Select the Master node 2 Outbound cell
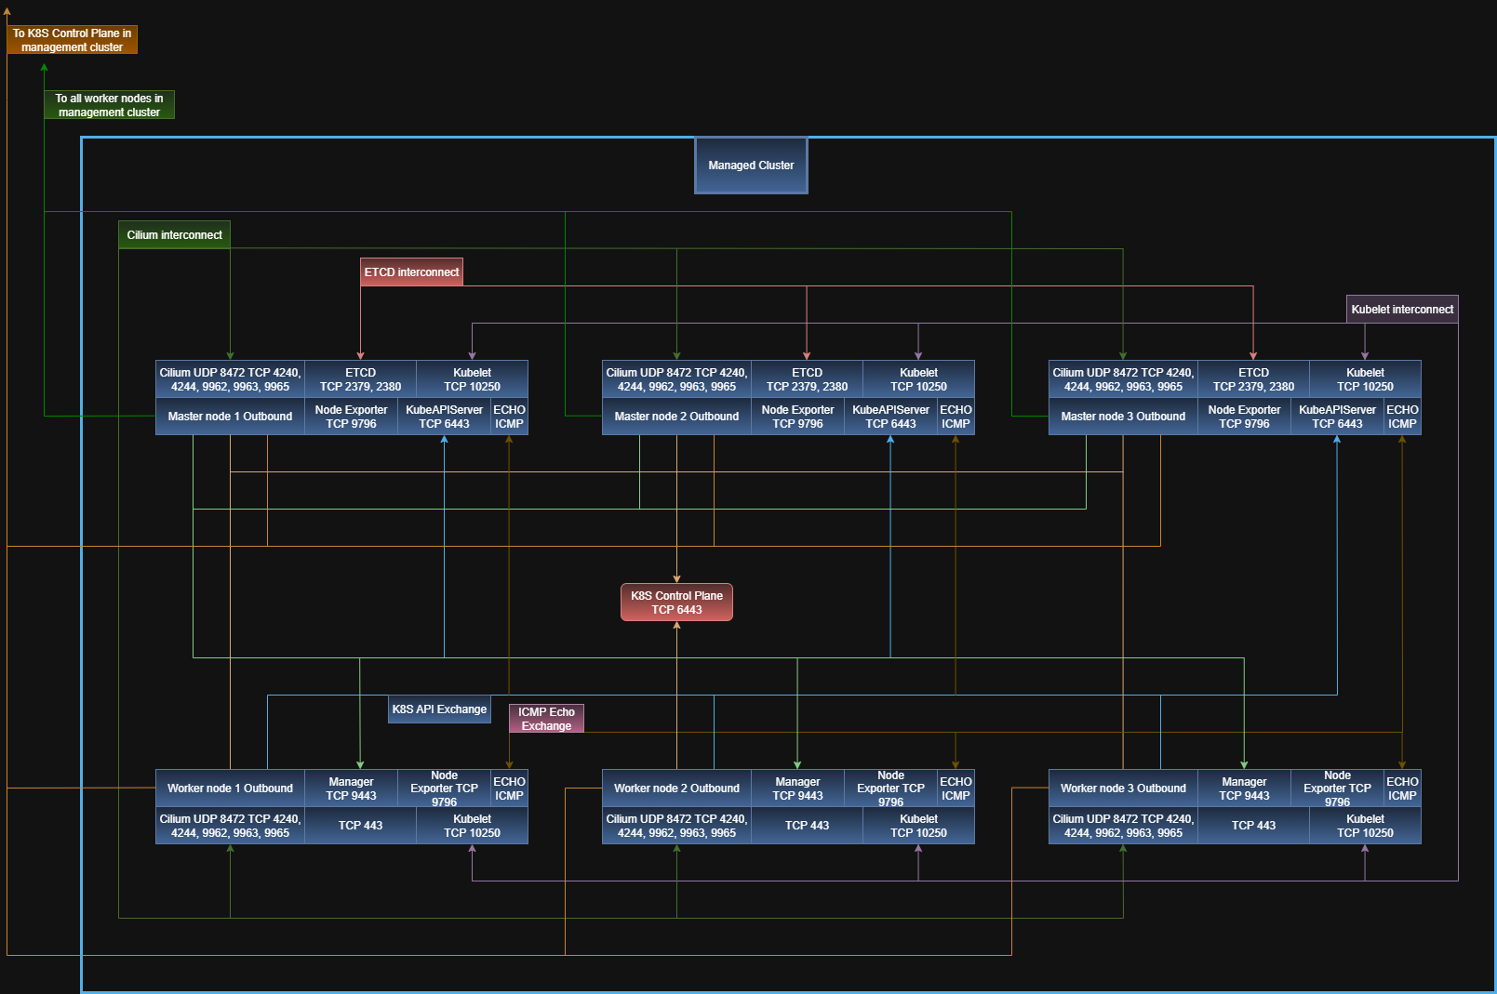The image size is (1497, 994). pos(676,417)
